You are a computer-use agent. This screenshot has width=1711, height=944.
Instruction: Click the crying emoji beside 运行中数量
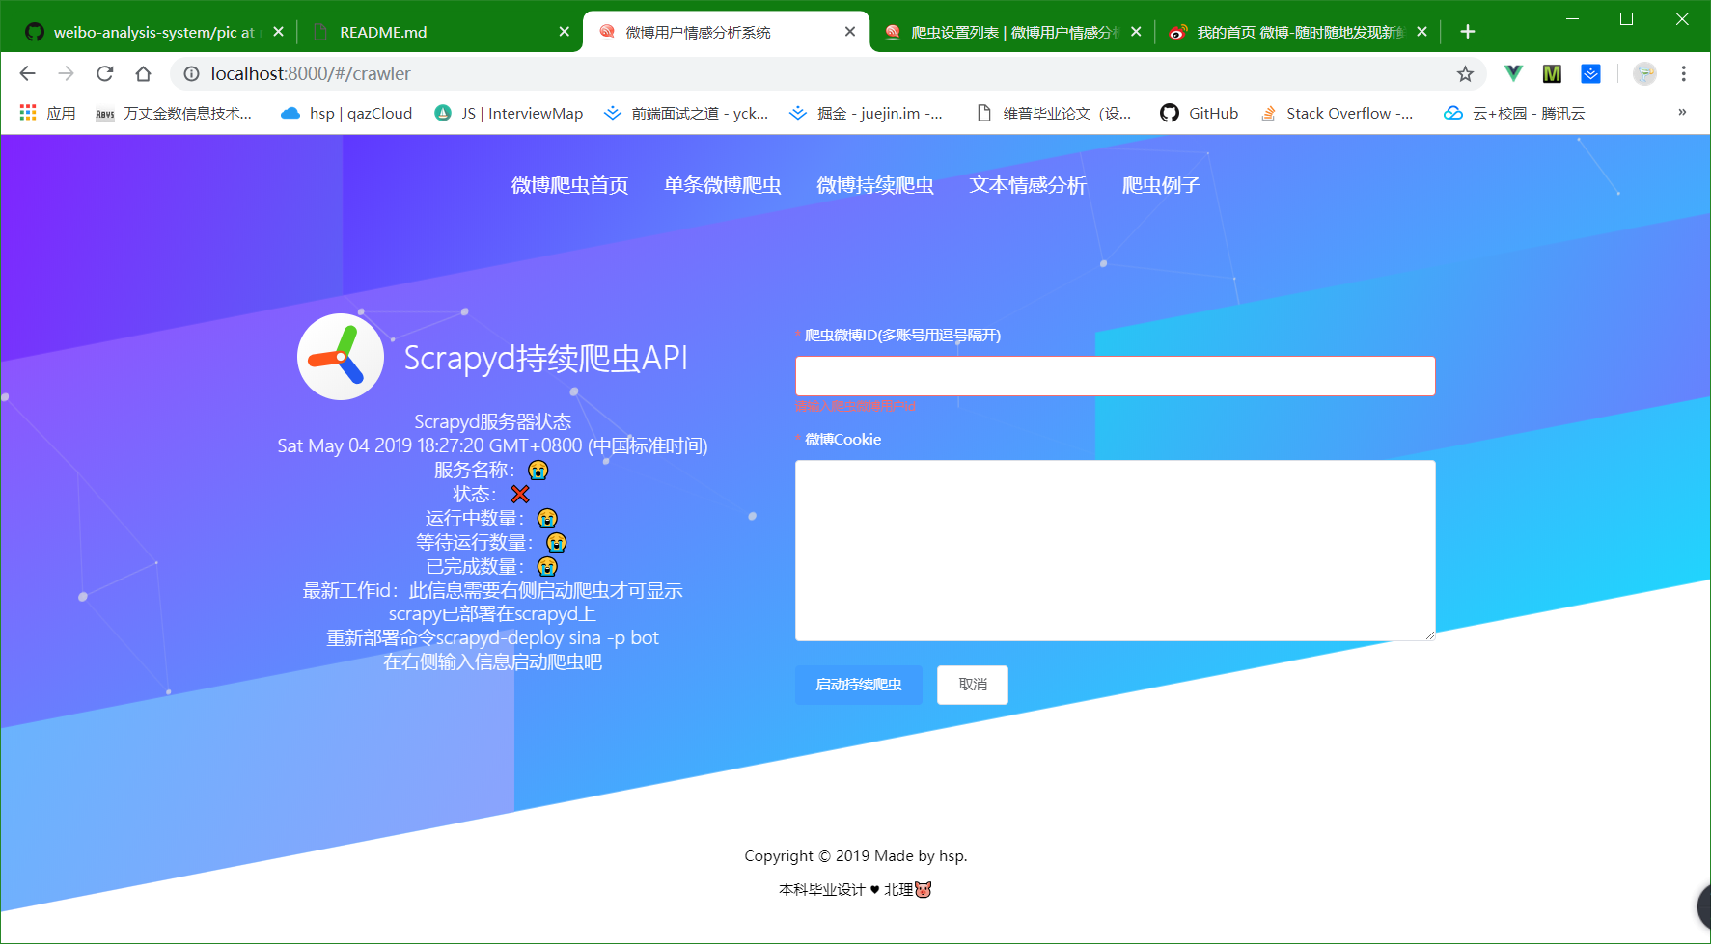(x=547, y=518)
